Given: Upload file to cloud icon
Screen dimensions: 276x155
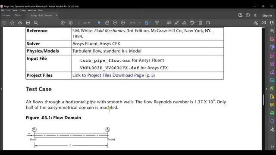Looking at the screenshot, I should pyautogui.click(x=20, y=23).
